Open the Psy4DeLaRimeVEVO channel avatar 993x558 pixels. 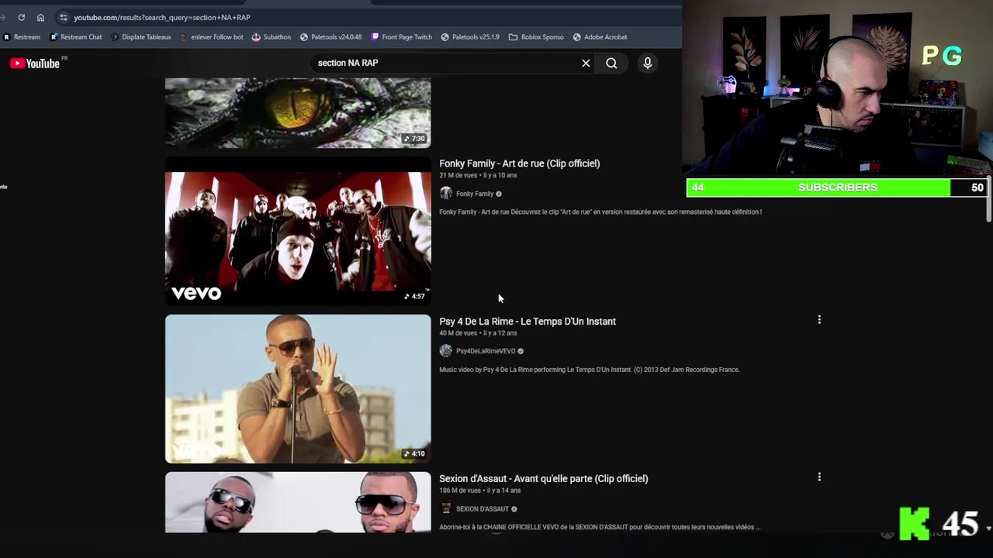pos(445,350)
